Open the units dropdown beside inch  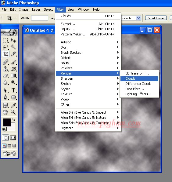coord(138,18)
